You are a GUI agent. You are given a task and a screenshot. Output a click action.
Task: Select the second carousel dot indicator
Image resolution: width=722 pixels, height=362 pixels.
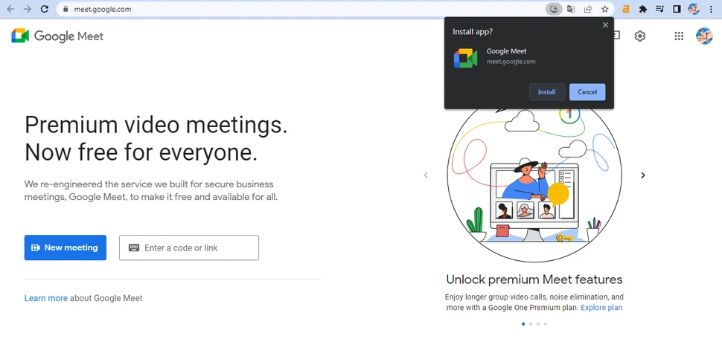pyautogui.click(x=531, y=324)
